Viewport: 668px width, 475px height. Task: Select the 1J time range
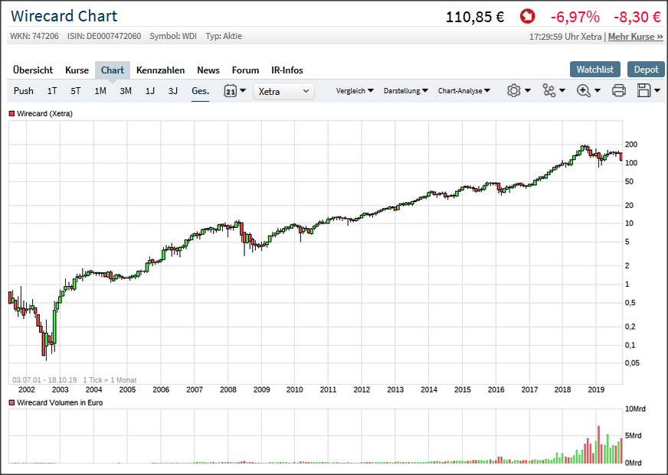[150, 91]
